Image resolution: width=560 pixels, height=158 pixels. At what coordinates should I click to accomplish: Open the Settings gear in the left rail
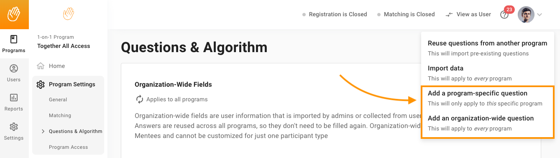click(14, 132)
